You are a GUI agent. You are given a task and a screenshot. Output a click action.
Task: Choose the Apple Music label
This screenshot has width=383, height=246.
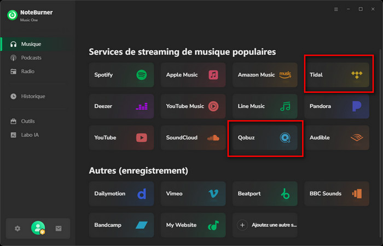[x=182, y=75]
